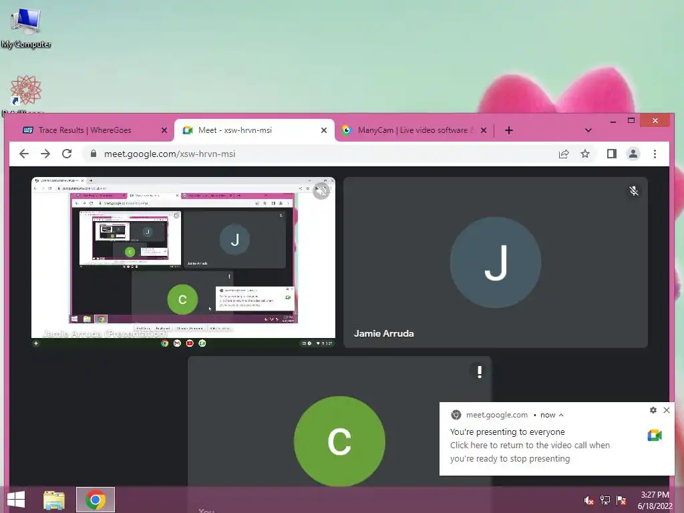Close the ManyCam tab
The height and width of the screenshot is (513, 684).
coord(484,130)
